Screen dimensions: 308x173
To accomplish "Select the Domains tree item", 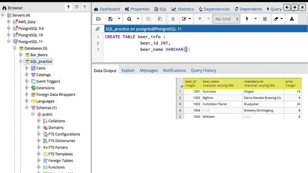I will point(56,128).
